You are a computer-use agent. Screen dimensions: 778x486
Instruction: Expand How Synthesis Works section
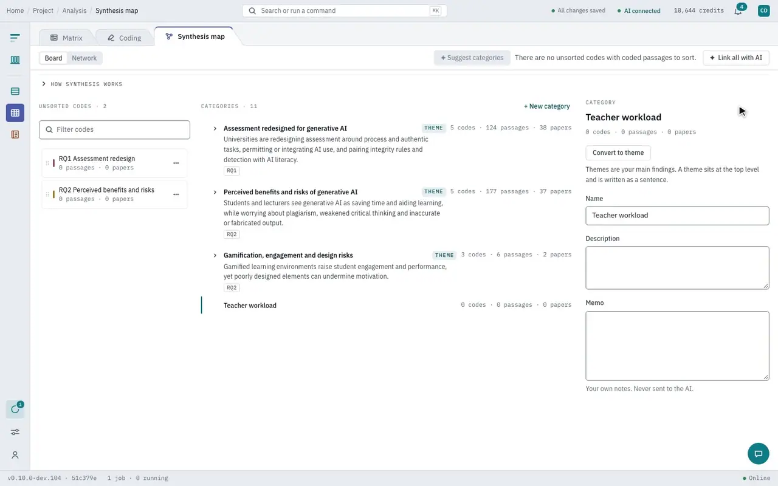tap(82, 84)
